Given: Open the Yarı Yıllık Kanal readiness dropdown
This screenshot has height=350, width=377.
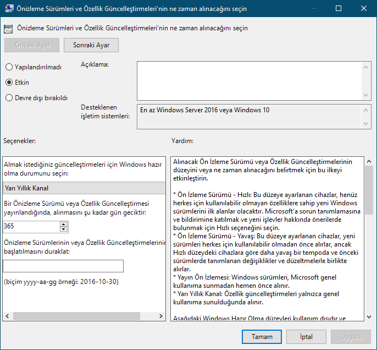Looking at the screenshot, I should (84, 188).
